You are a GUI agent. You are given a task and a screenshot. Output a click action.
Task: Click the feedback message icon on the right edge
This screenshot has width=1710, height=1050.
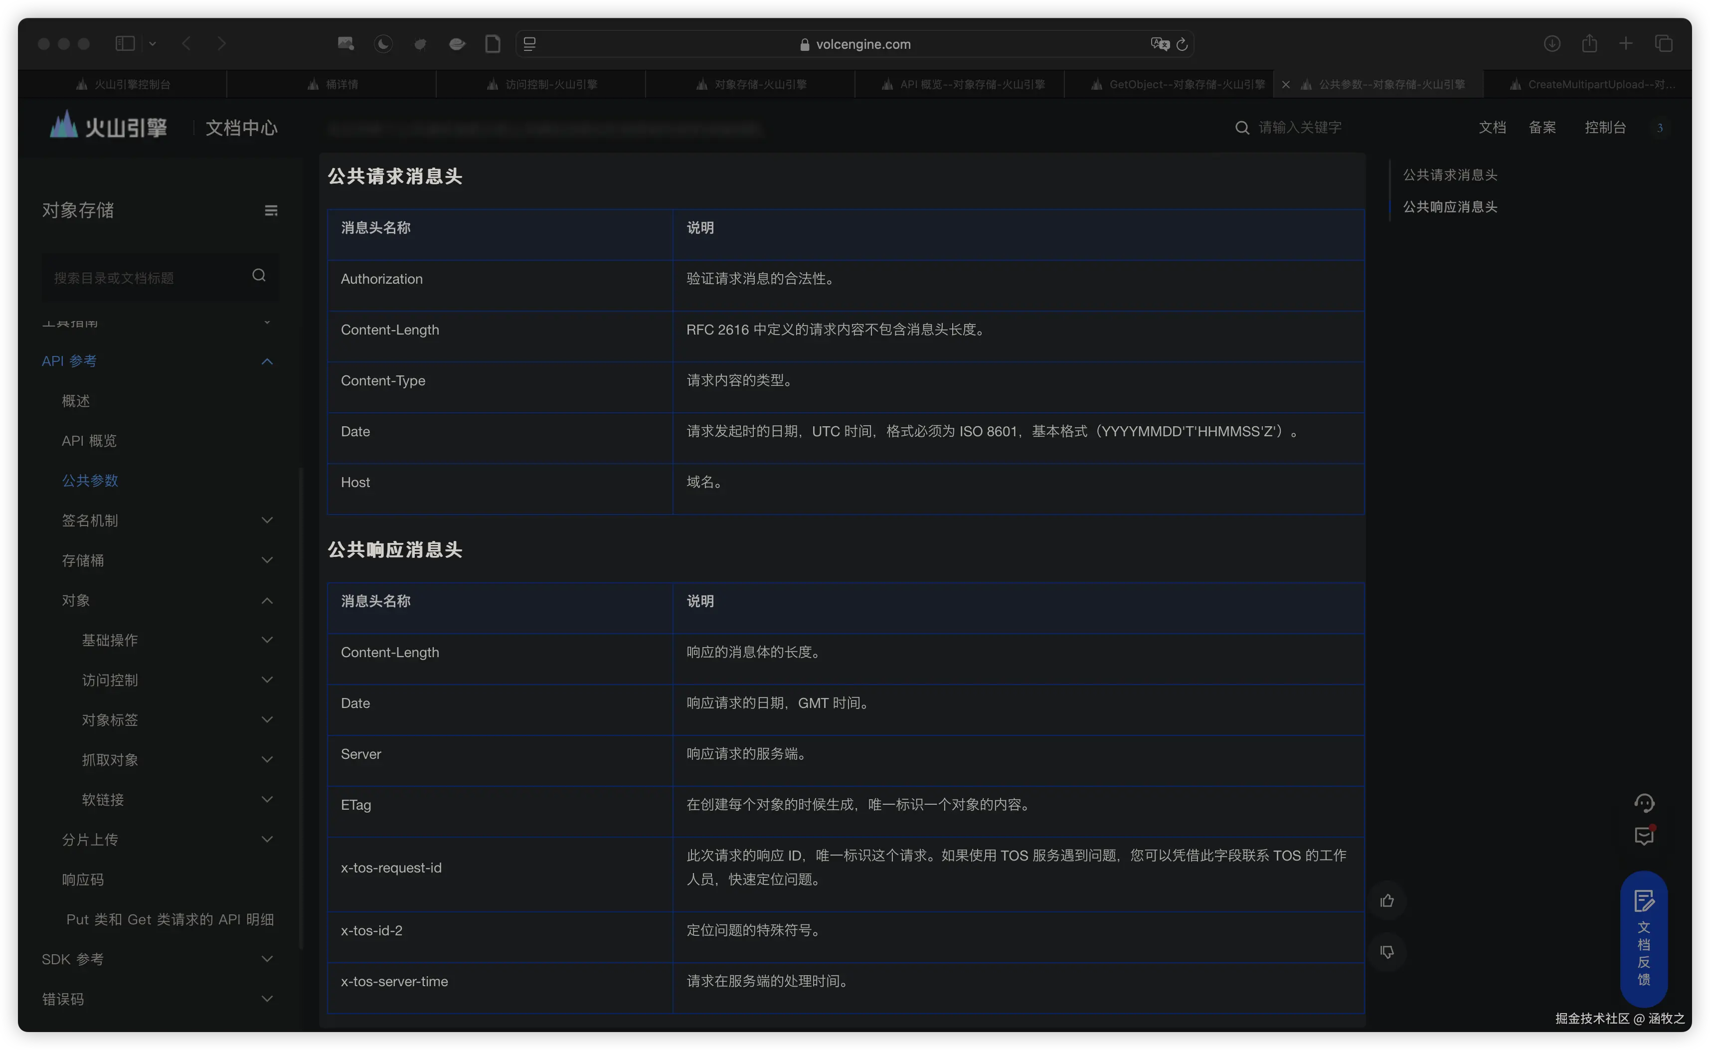[1644, 837]
